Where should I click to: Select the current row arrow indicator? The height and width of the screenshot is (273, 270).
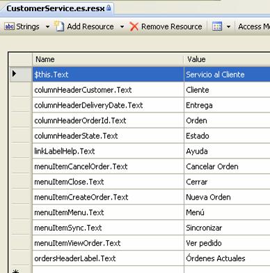[x=15, y=74]
